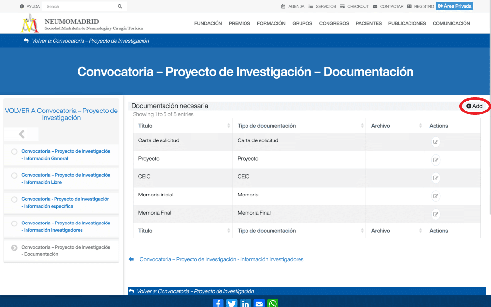This screenshot has height=307, width=491.
Task: Select Información General step radio circle
Action: pos(14,152)
